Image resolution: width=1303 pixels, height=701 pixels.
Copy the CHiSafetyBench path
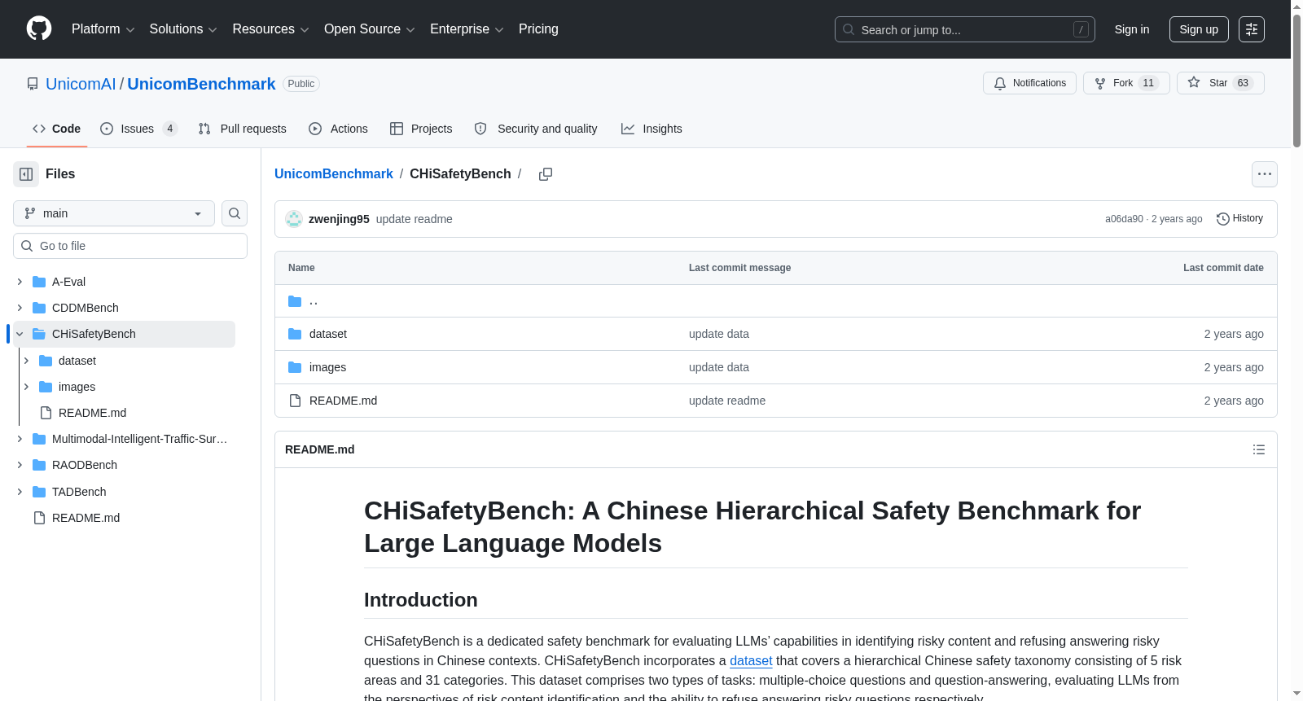[x=546, y=174]
